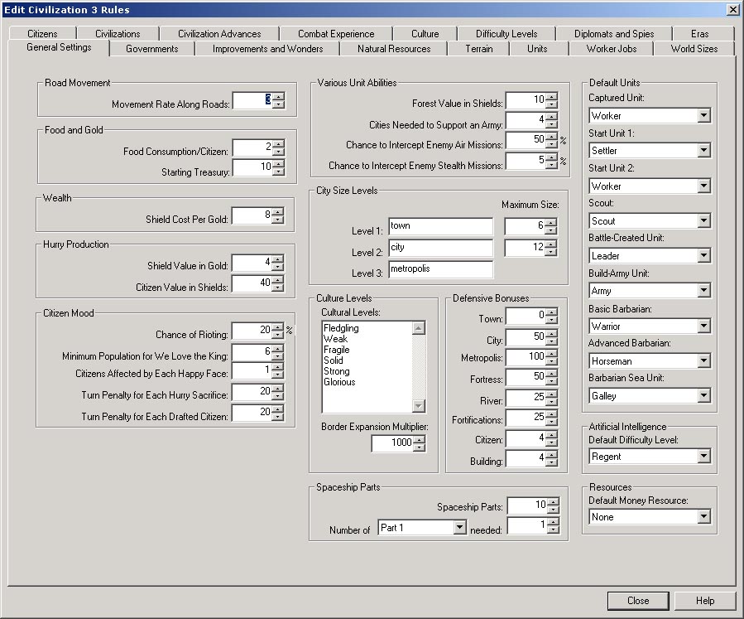Open the World Sizes tab
The width and height of the screenshot is (744, 619).
(x=694, y=48)
